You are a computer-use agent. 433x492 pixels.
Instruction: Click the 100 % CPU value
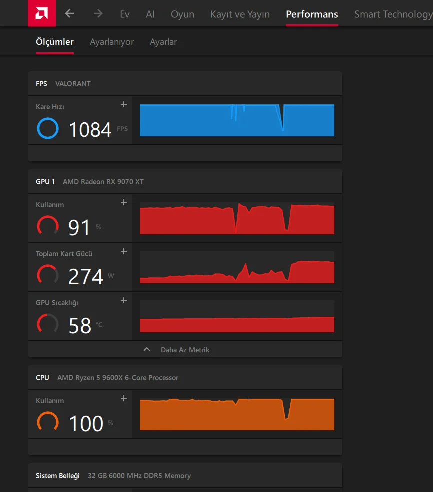point(86,423)
